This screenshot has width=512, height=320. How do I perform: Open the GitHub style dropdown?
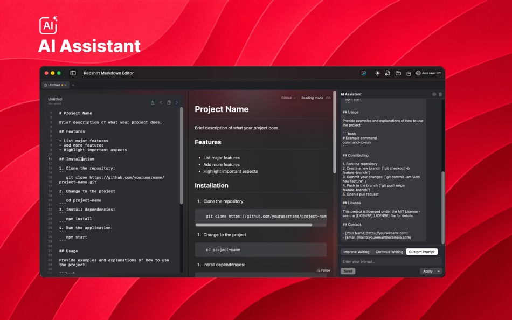288,98
